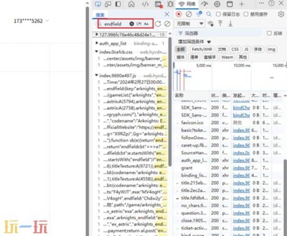Toggle case-sensitive search (Aa)

[x=146, y=23]
